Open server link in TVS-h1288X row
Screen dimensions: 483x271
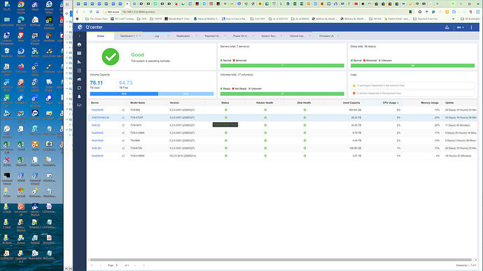click(97, 133)
